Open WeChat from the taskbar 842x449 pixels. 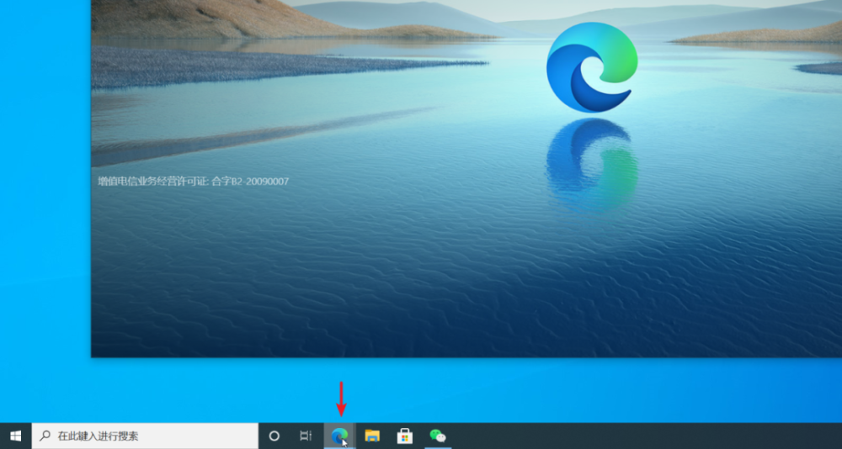pos(438,436)
